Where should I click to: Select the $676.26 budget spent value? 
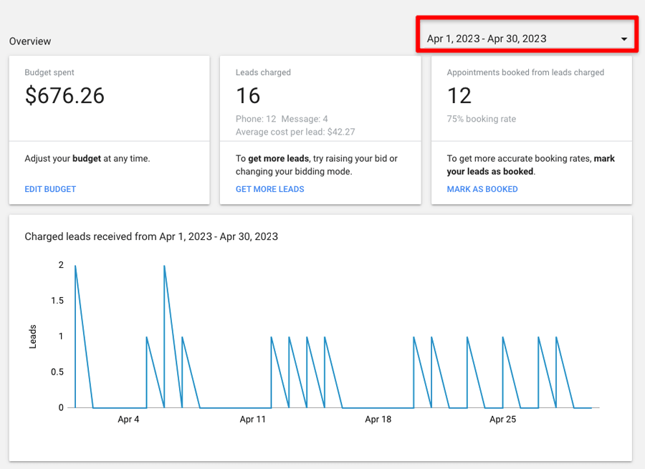click(64, 95)
